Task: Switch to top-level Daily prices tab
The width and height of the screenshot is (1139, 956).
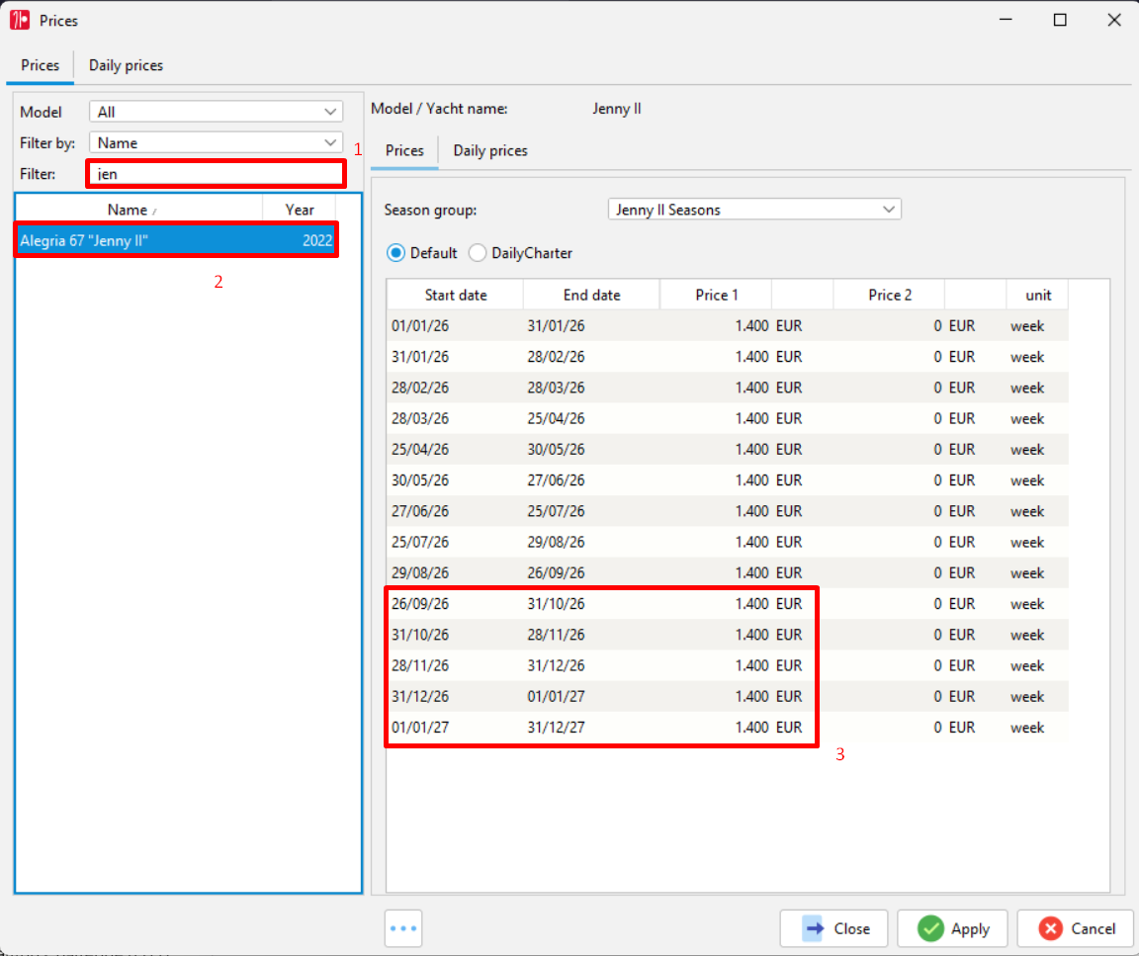Action: (x=126, y=65)
